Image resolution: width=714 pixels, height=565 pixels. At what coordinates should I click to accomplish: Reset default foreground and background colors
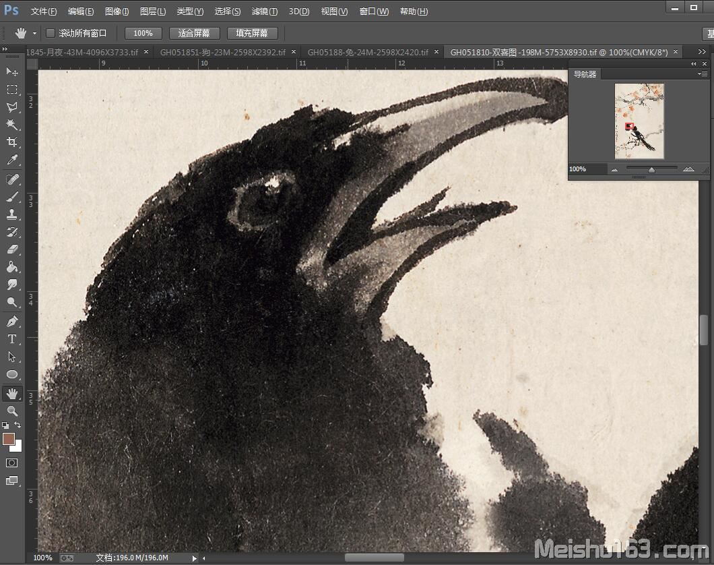[x=5, y=425]
